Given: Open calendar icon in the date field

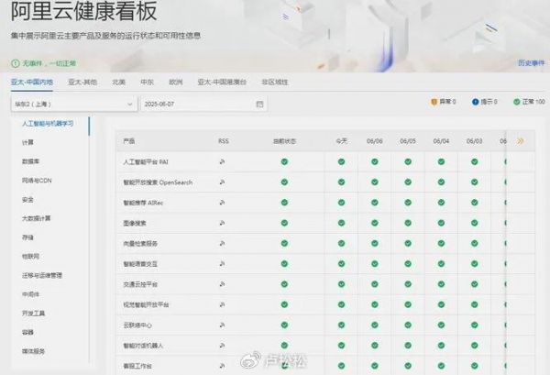Looking at the screenshot, I should click(260, 104).
